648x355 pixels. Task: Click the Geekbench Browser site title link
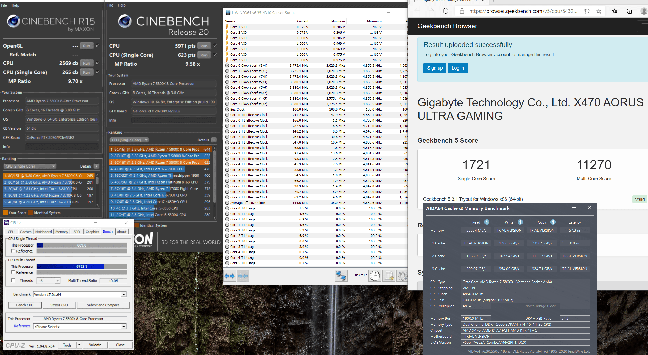(x=447, y=26)
